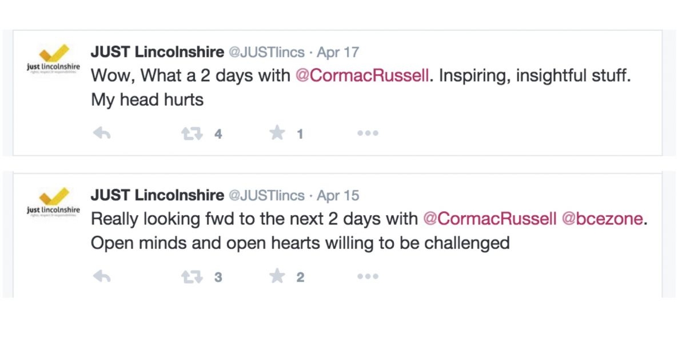This screenshot has width=686, height=338.
Task: Click the @JUSTlincs handle in second tweet
Action: point(266,196)
